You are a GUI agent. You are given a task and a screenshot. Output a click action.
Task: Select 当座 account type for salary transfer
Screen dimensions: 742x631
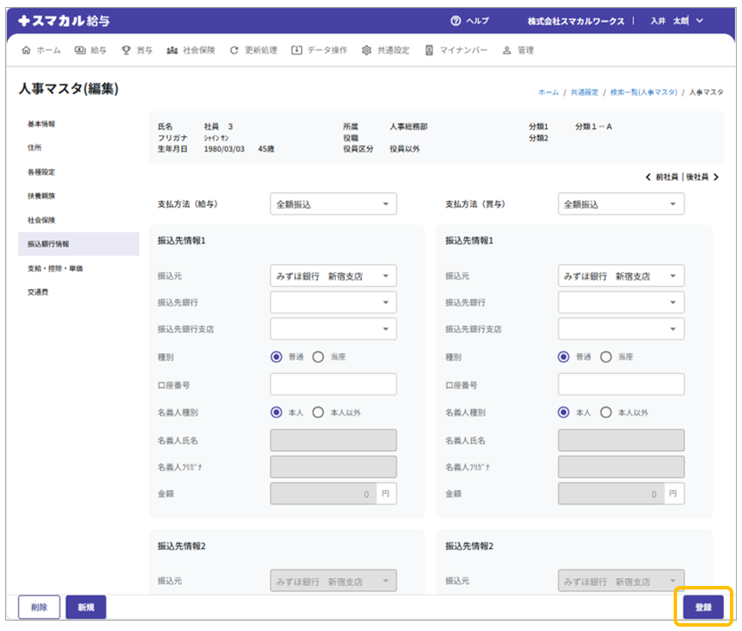[x=318, y=357]
